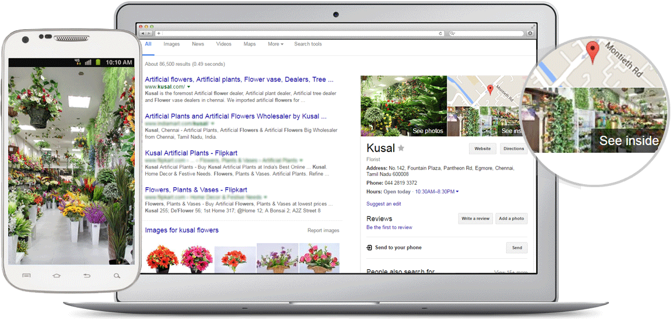The width and height of the screenshot is (672, 320).
Task: Tap the phone's home key
Action: point(57,276)
